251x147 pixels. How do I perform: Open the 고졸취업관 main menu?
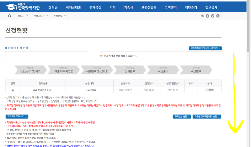pyautogui.click(x=149, y=8)
